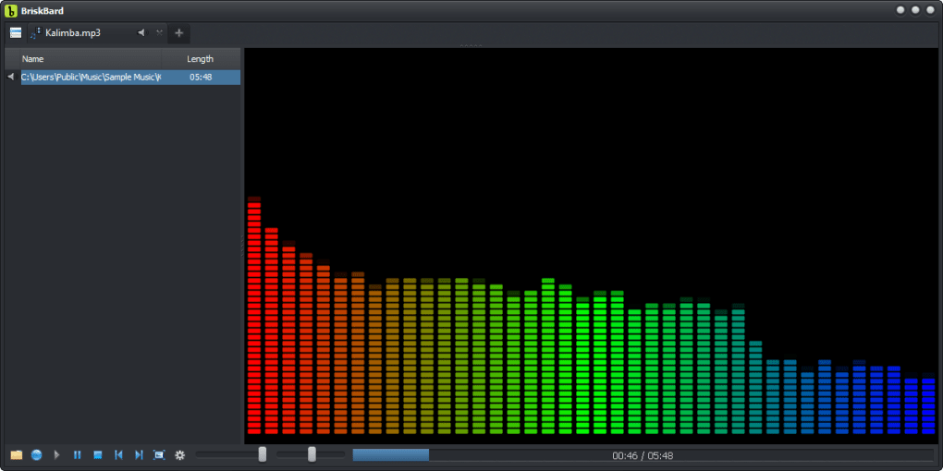Sort playlist by Name column header
943x471 pixels.
33,59
